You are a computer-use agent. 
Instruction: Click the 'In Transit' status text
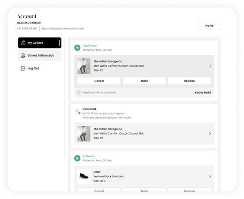pos(89,156)
